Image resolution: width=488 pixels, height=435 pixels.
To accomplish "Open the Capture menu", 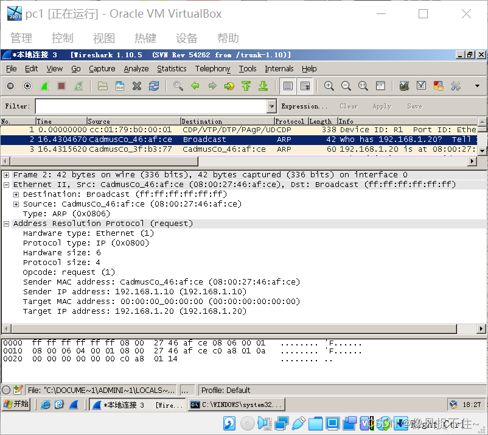I will (102, 69).
